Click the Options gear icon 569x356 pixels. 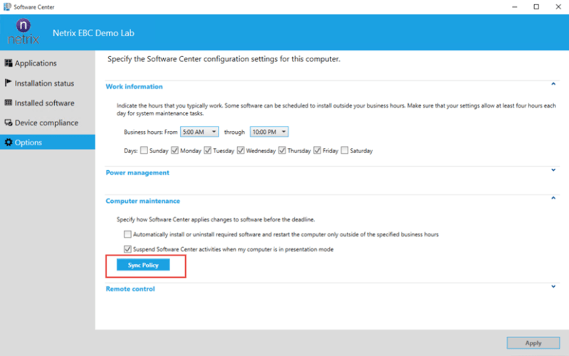[x=9, y=142]
